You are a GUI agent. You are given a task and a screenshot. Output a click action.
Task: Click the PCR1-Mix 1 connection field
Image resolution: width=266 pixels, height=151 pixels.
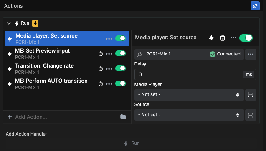189,54
